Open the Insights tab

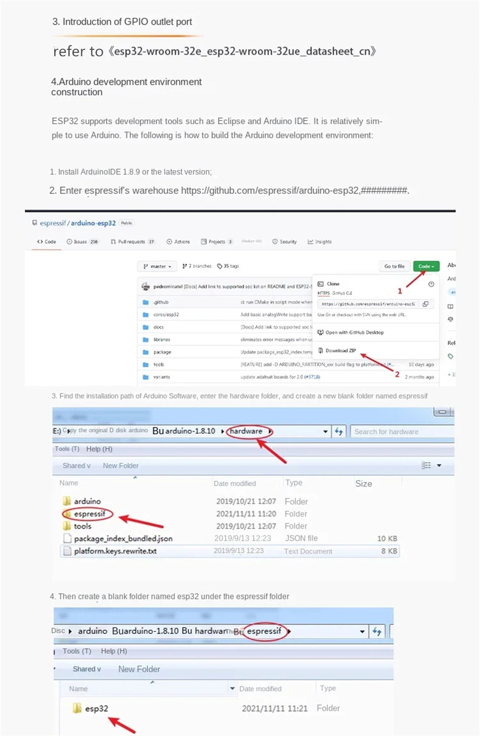click(320, 242)
